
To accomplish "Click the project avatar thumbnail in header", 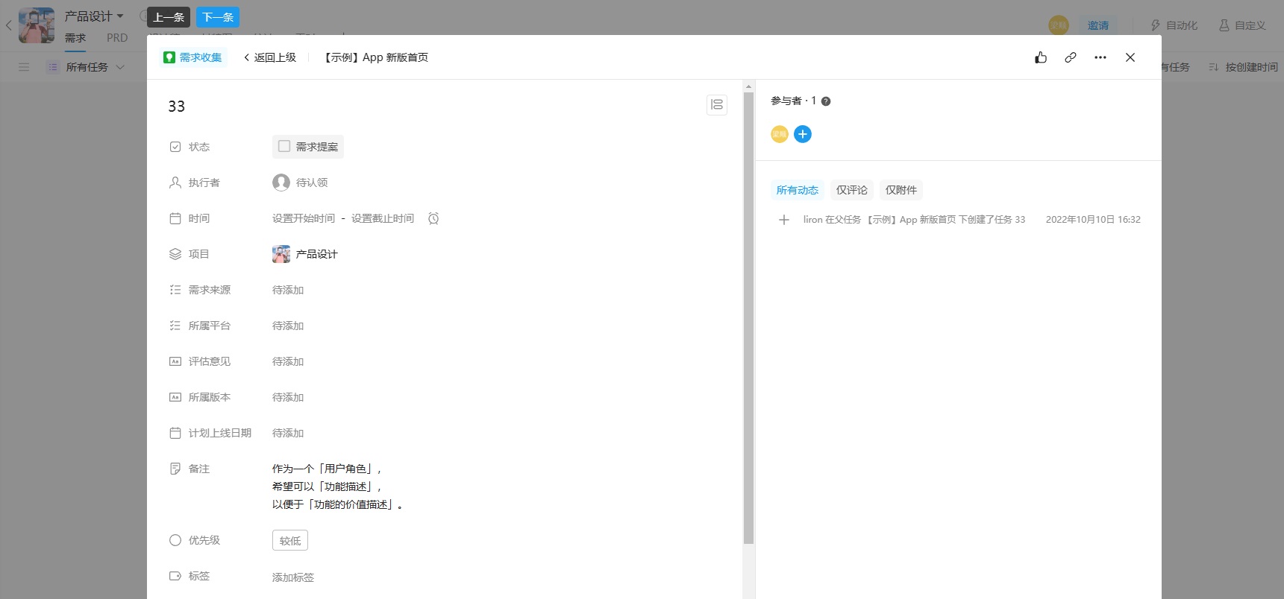I will click(x=37, y=25).
